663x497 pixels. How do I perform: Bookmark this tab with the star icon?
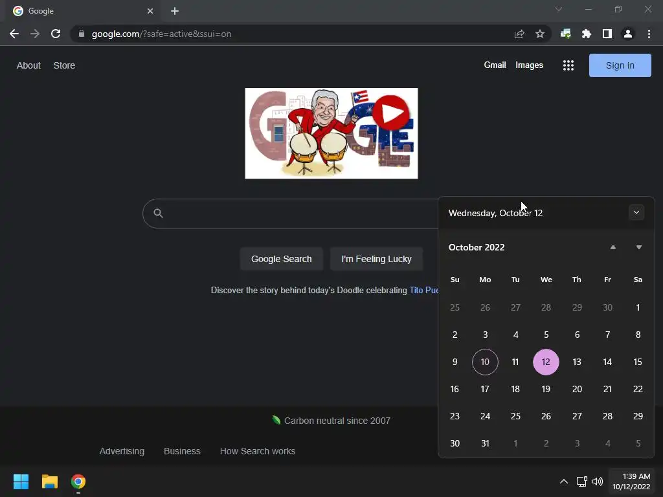coord(539,34)
